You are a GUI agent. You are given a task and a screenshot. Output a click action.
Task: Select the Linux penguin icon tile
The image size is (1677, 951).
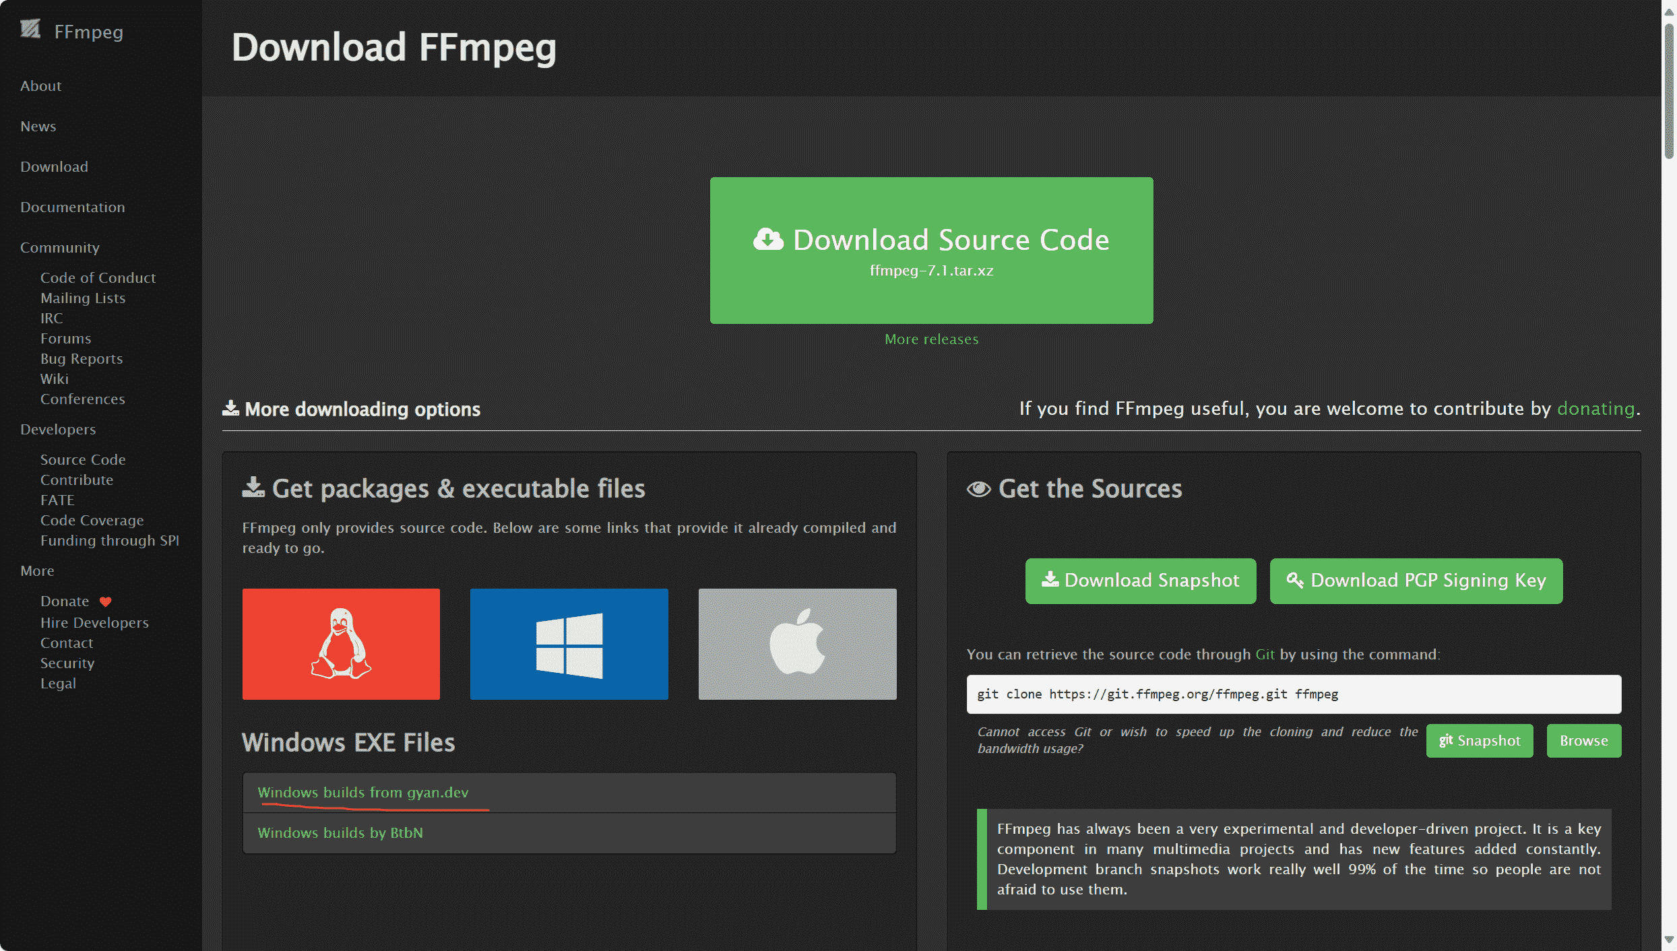(341, 644)
